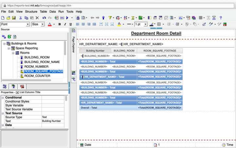Toggle Underline formatting

click(71, 24)
